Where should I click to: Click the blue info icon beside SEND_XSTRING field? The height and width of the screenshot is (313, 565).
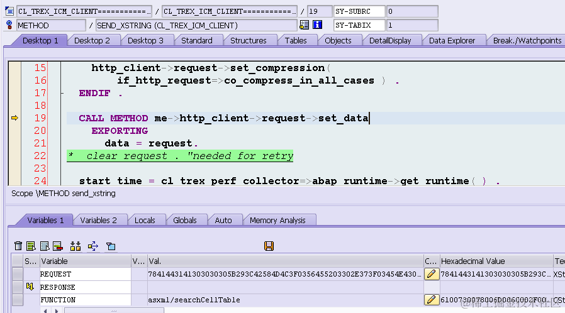tap(318, 25)
